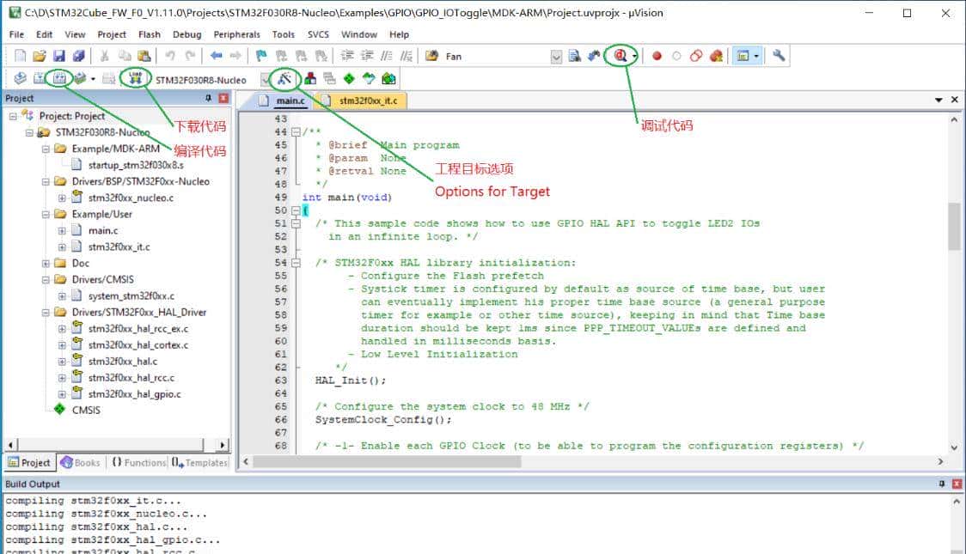The image size is (966, 554).
Task: Insert a breakpoint using red dot icon
Action: point(657,56)
